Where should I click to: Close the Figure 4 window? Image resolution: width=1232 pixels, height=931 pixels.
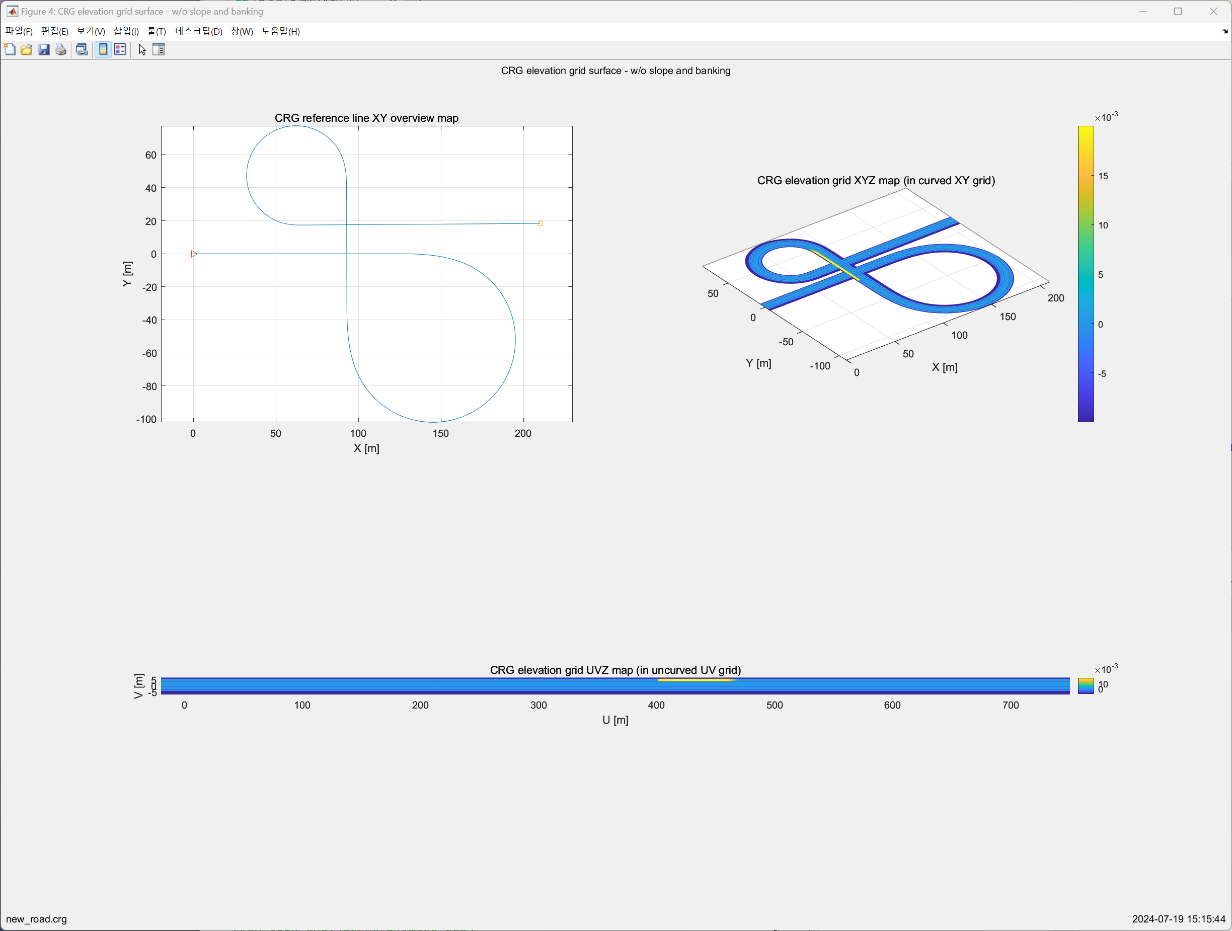(1213, 11)
